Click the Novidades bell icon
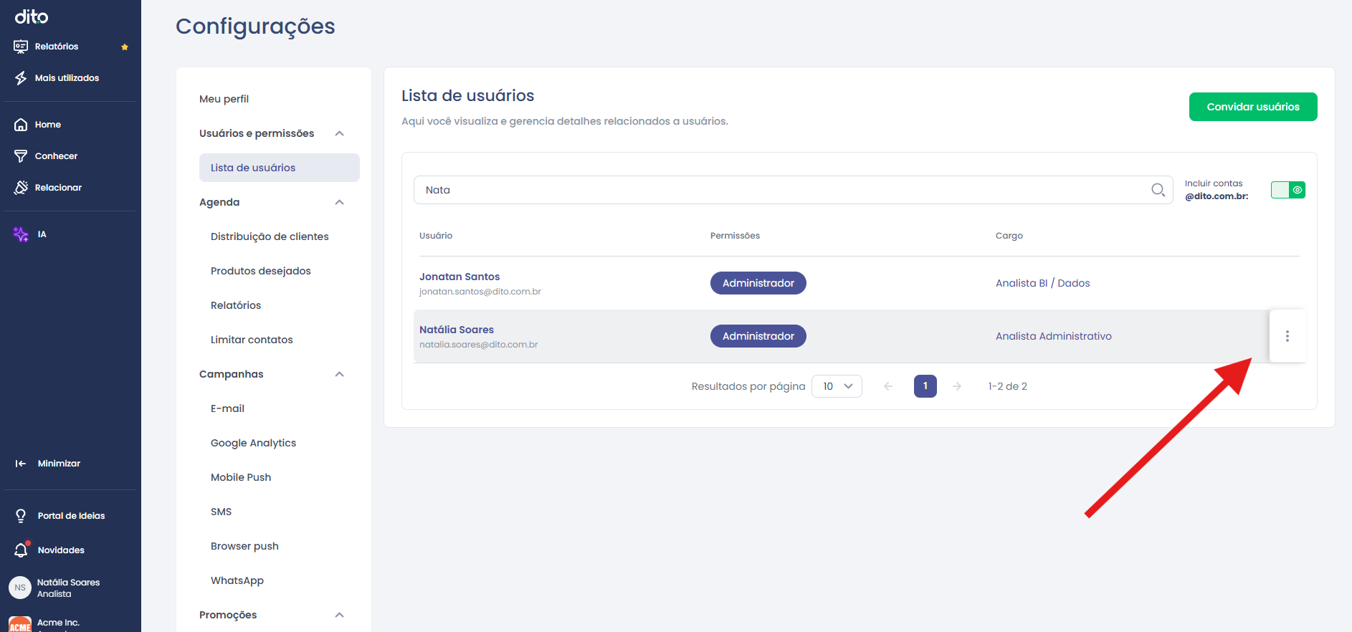1352x632 pixels. [21, 550]
